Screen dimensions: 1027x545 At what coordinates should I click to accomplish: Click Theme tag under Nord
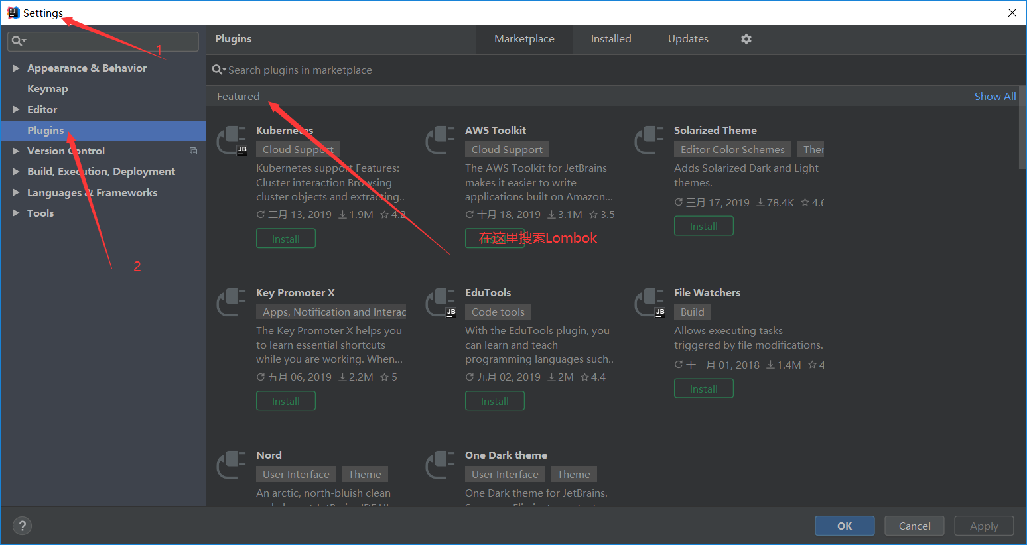pyautogui.click(x=365, y=475)
